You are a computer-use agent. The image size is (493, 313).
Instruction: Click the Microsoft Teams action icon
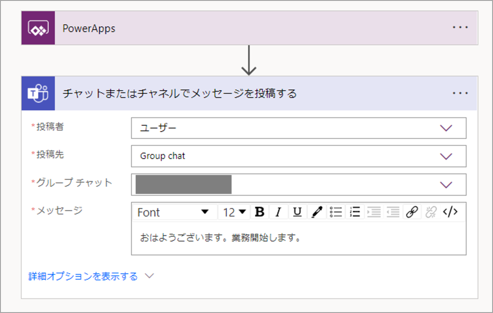pyautogui.click(x=38, y=94)
